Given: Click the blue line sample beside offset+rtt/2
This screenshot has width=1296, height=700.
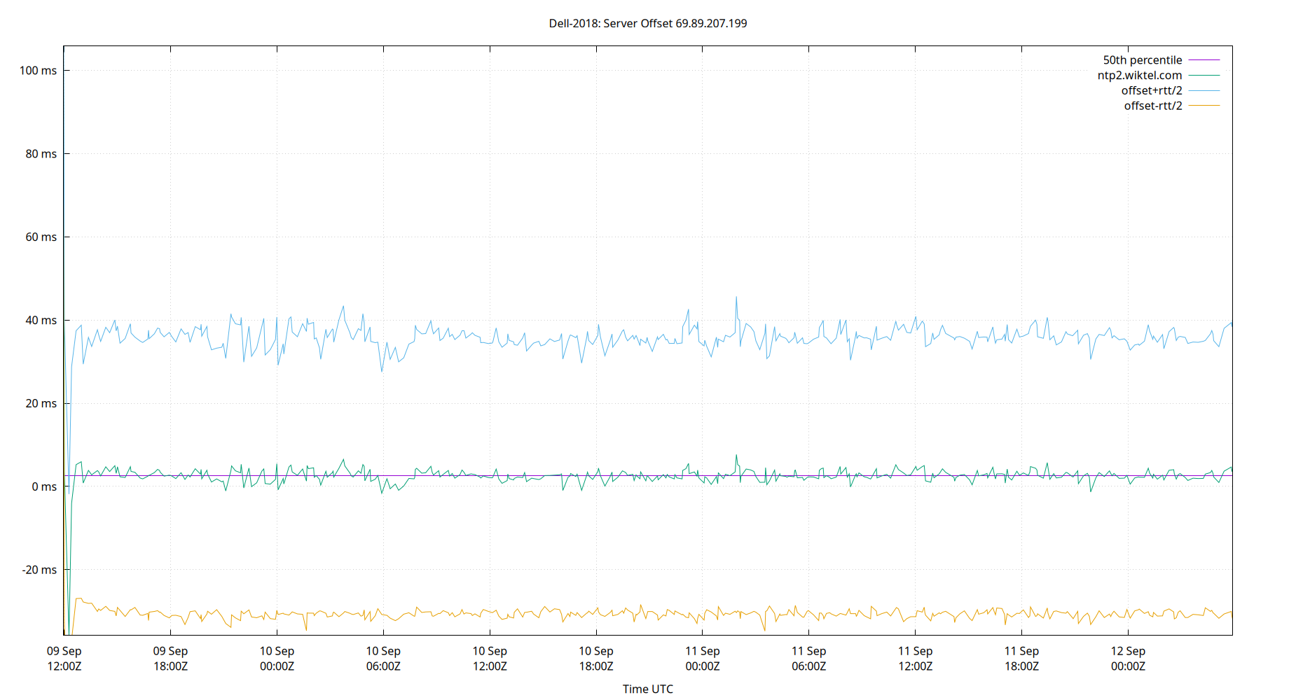Looking at the screenshot, I should pyautogui.click(x=1204, y=91).
